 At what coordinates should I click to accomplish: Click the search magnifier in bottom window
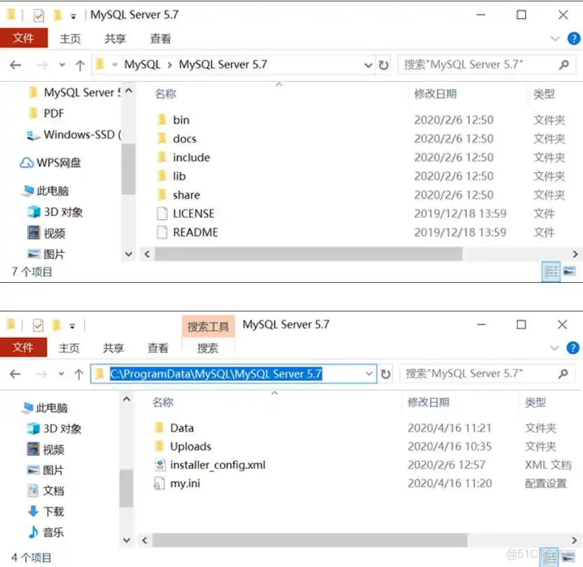pos(563,374)
